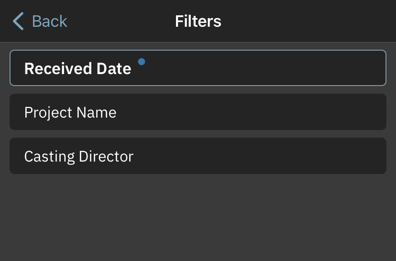
Task: Click the Filters header title
Action: [x=198, y=21]
